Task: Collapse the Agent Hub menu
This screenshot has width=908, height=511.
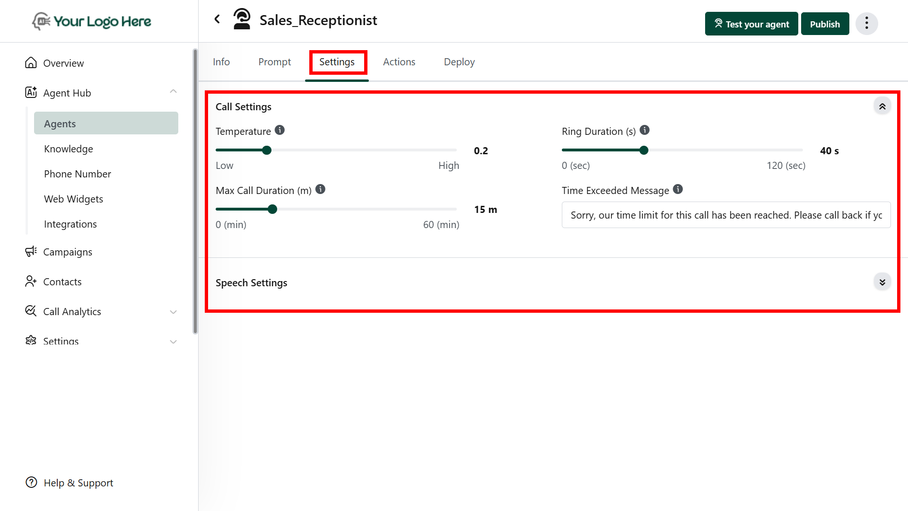Action: click(173, 92)
